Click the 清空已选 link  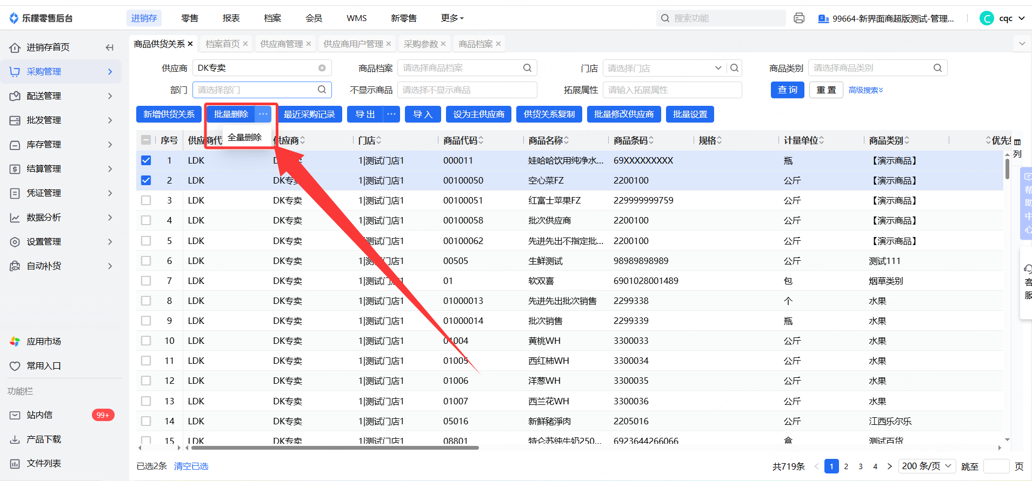pos(191,466)
